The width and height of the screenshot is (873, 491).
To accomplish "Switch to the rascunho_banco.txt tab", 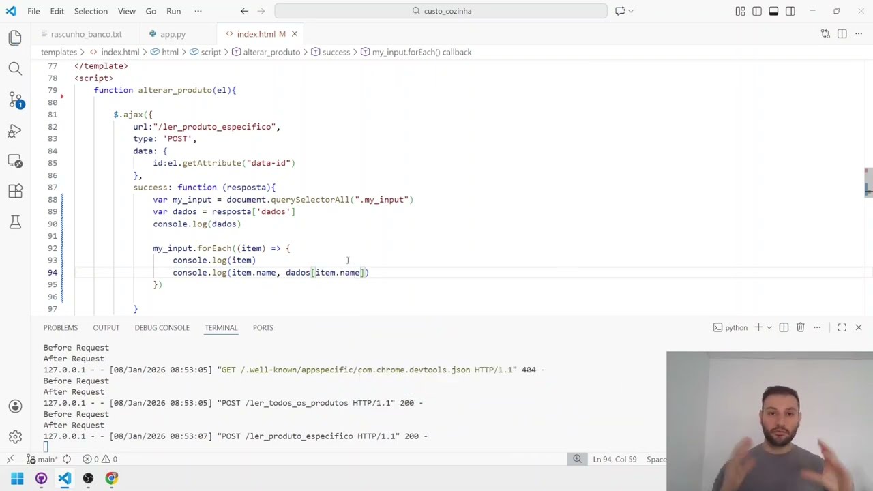I will pyautogui.click(x=85, y=34).
